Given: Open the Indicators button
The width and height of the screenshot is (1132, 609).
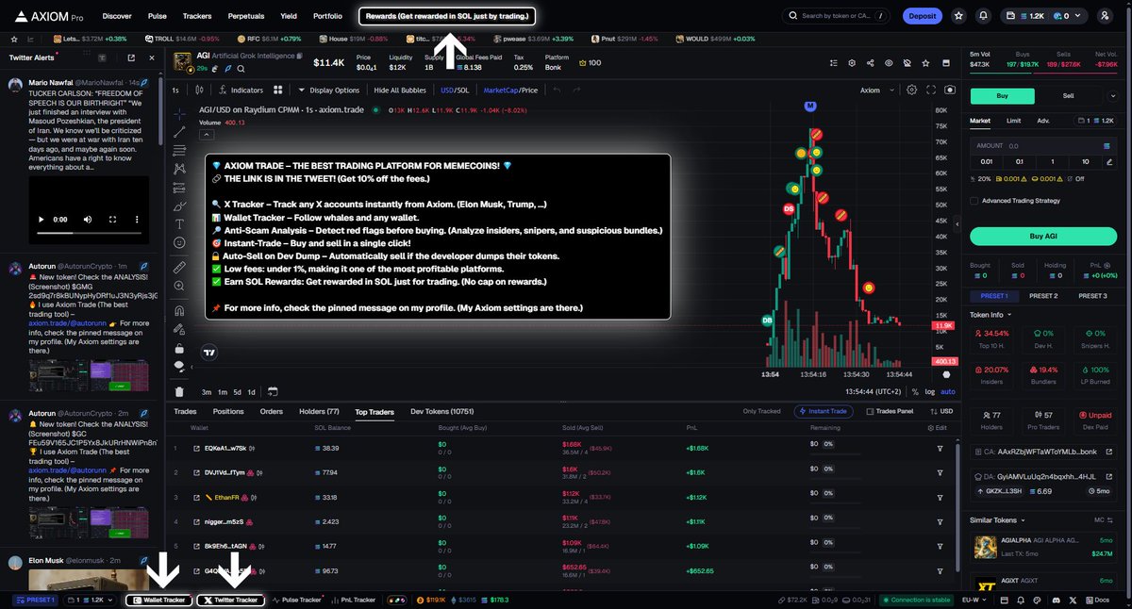Looking at the screenshot, I should pos(241,91).
